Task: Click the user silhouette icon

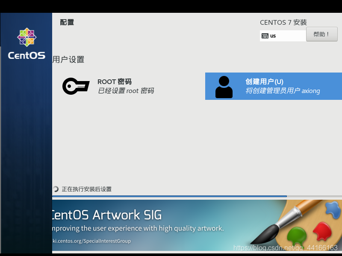Action: (x=224, y=87)
